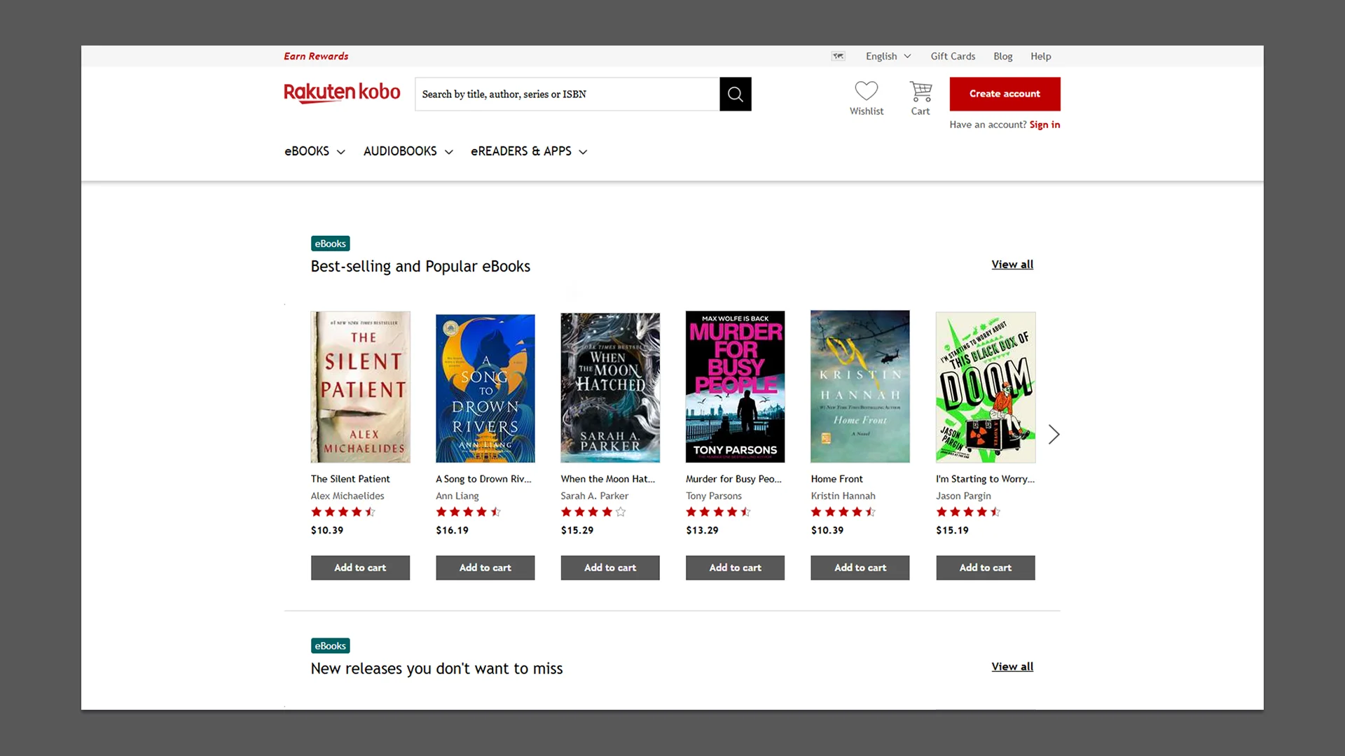Expand the eBOOKS navigation menu
Viewport: 1345px width, 756px height.
(x=315, y=151)
